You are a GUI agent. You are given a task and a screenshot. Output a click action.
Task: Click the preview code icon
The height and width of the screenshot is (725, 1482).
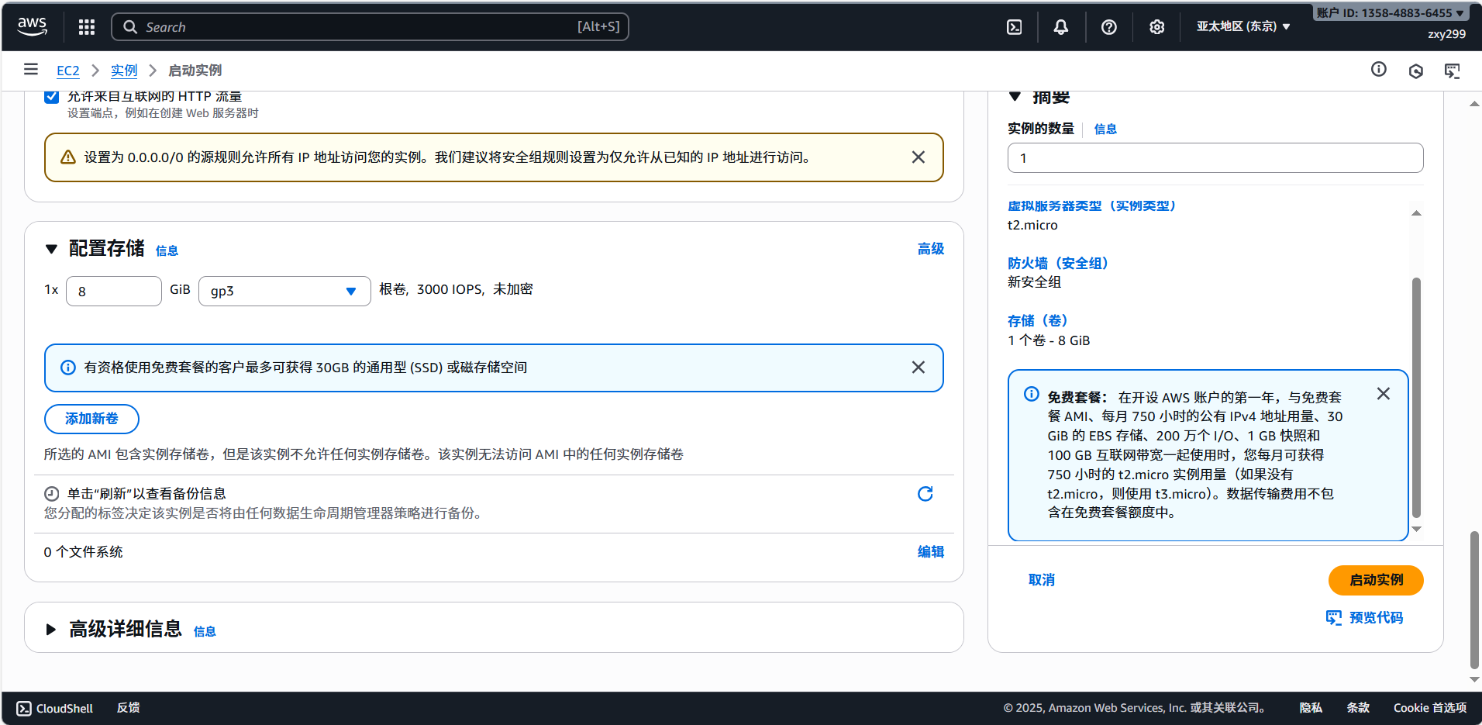[1334, 617]
